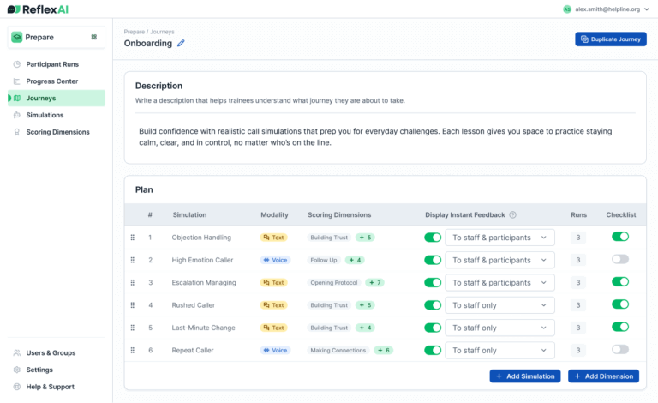This screenshot has width=658, height=403.
Task: Enable the checklist for High Emotion Caller
Action: pyautogui.click(x=620, y=260)
